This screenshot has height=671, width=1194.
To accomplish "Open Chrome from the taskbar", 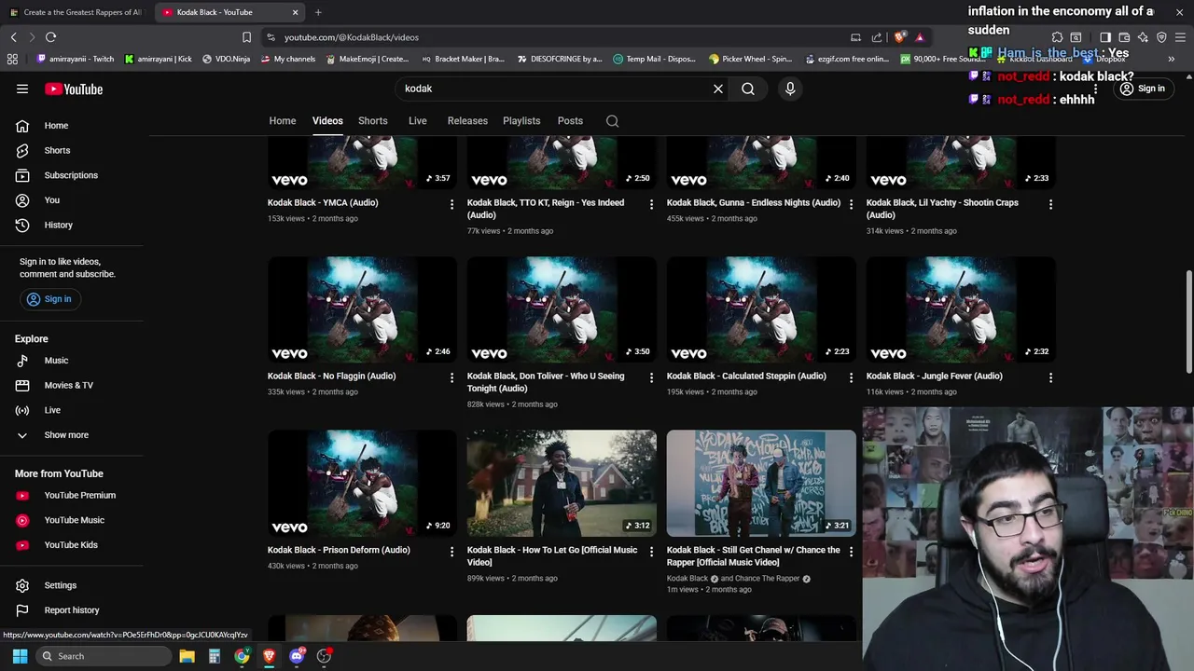I will click(x=242, y=656).
